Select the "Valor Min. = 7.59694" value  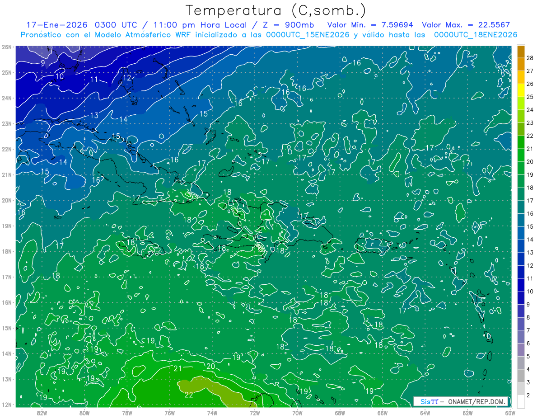[371, 25]
